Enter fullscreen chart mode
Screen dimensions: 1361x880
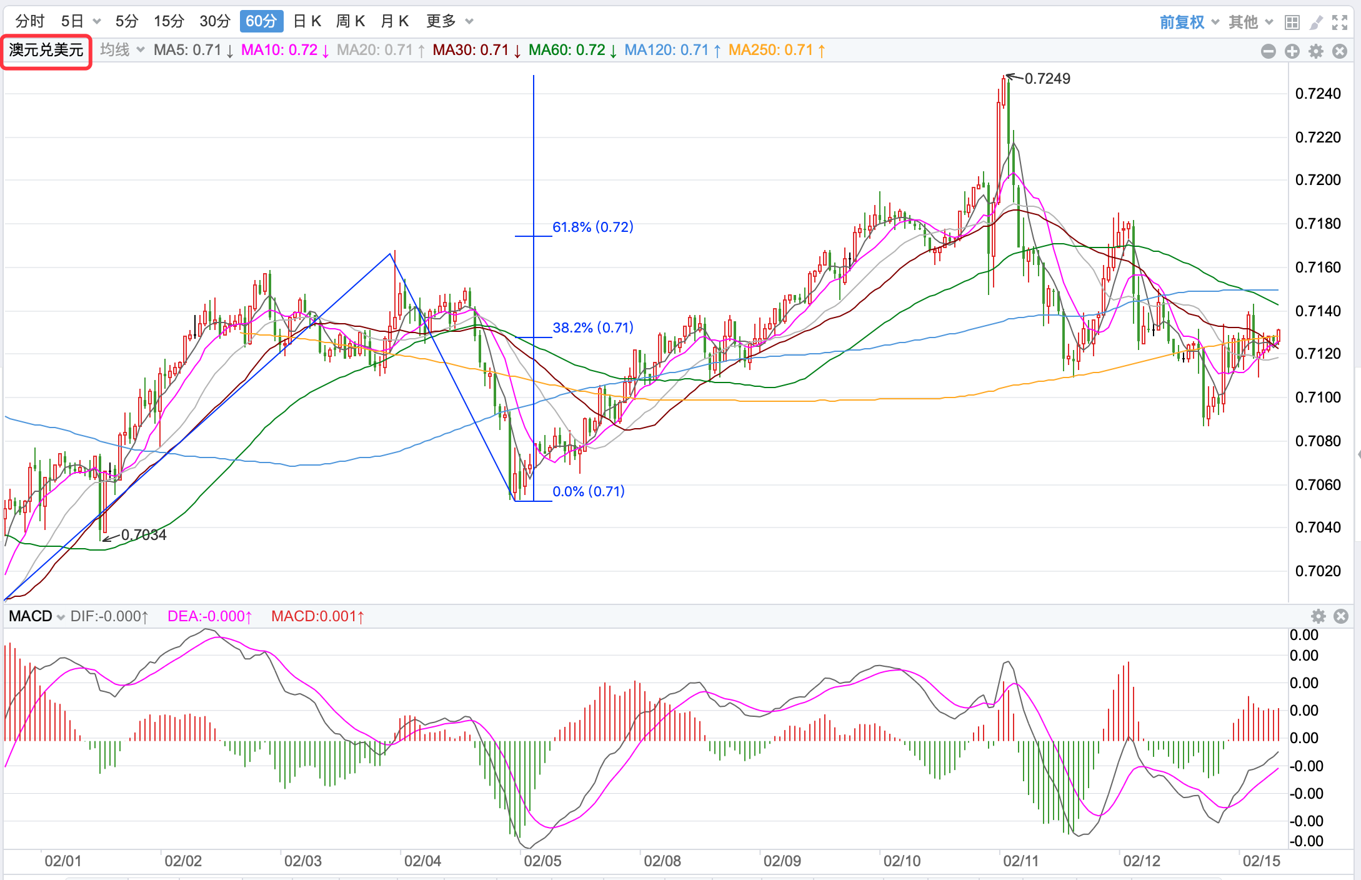[1340, 22]
